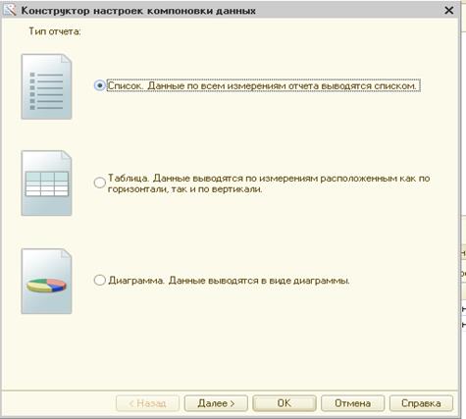
Task: Close the data composition settings dialog
Action: (x=449, y=11)
